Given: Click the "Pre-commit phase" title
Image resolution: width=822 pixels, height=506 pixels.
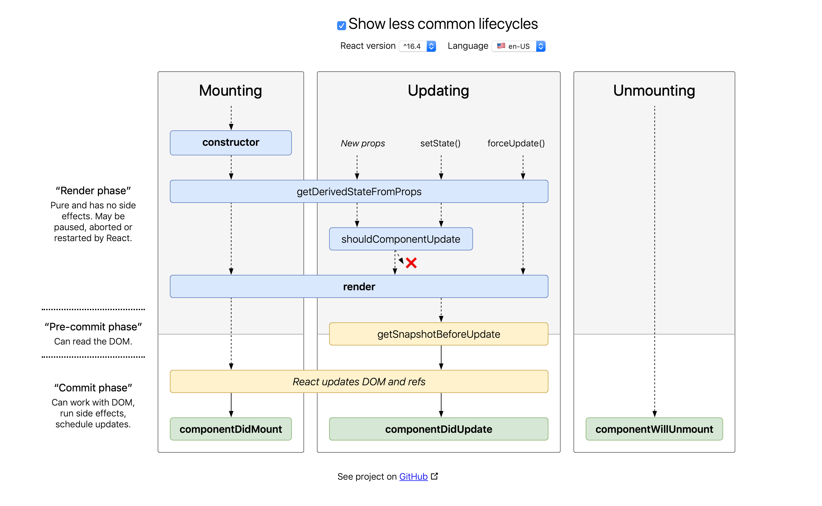Looking at the screenshot, I should tap(93, 327).
